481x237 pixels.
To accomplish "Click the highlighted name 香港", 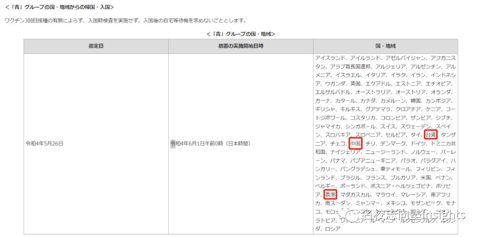I will click(x=330, y=194).
